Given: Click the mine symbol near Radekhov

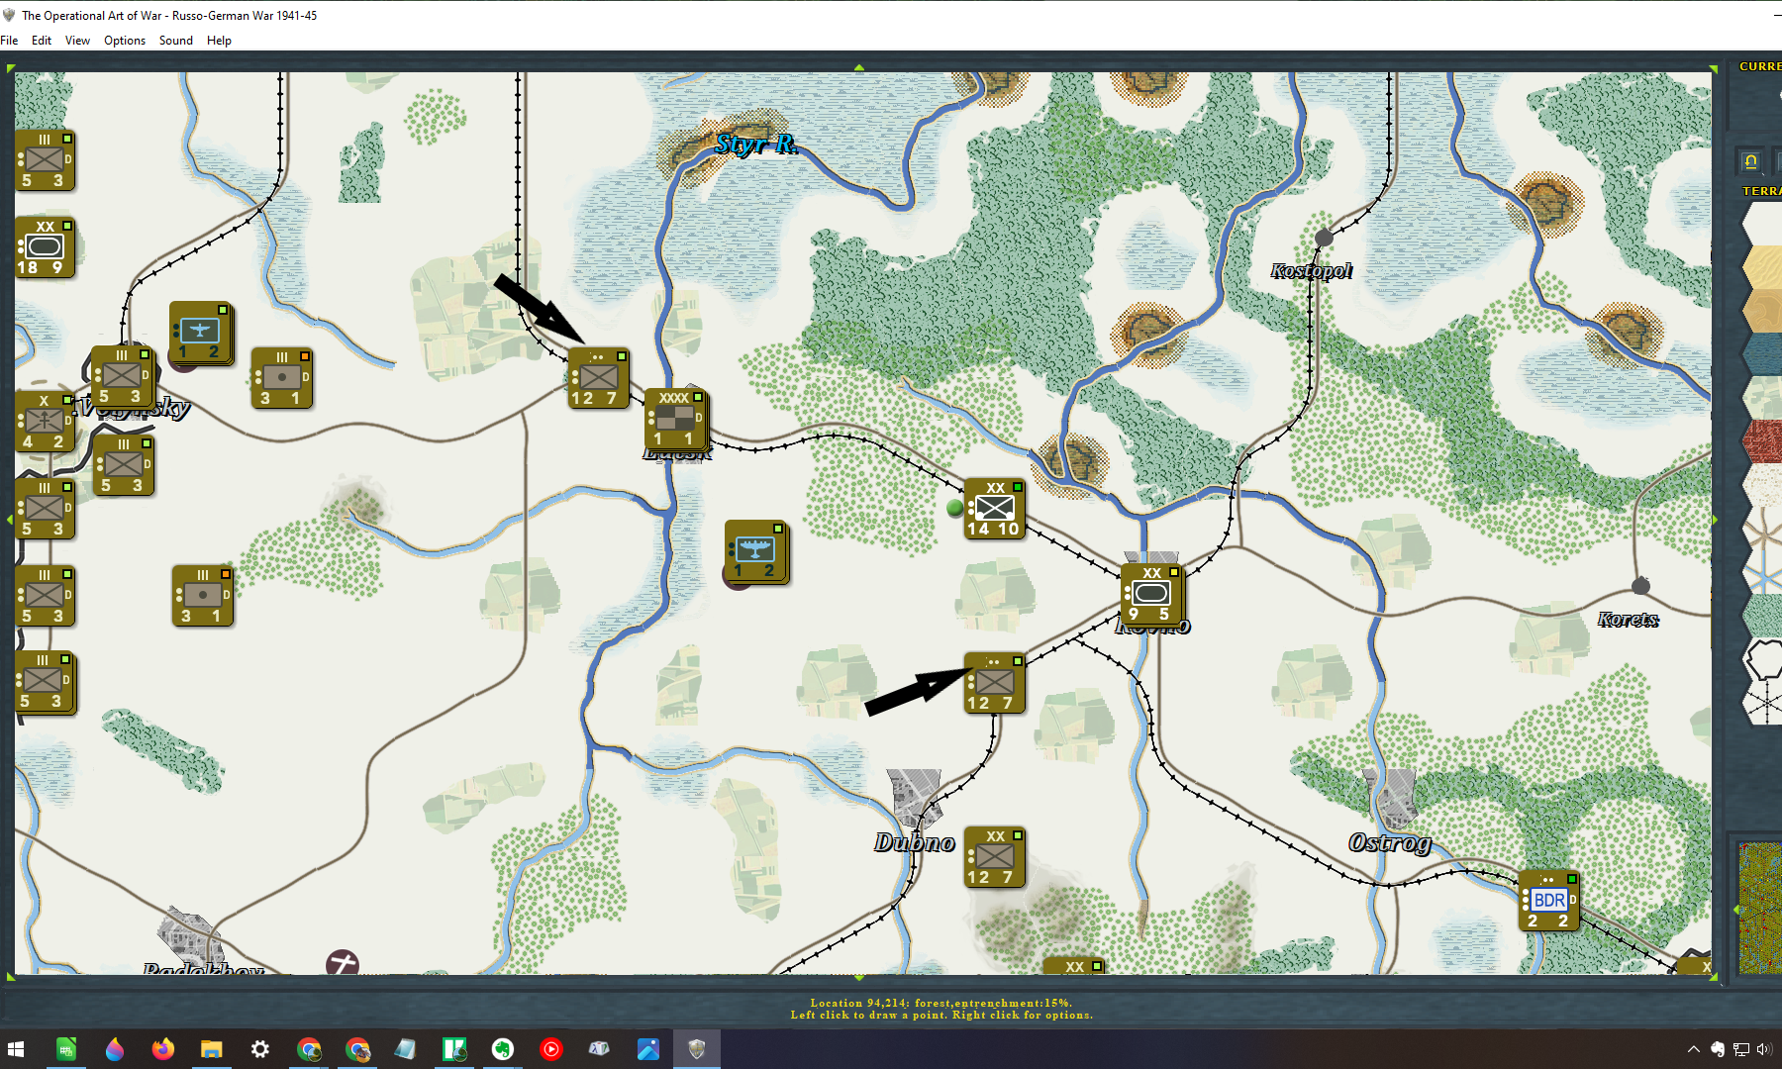Looking at the screenshot, I should click(x=343, y=962).
